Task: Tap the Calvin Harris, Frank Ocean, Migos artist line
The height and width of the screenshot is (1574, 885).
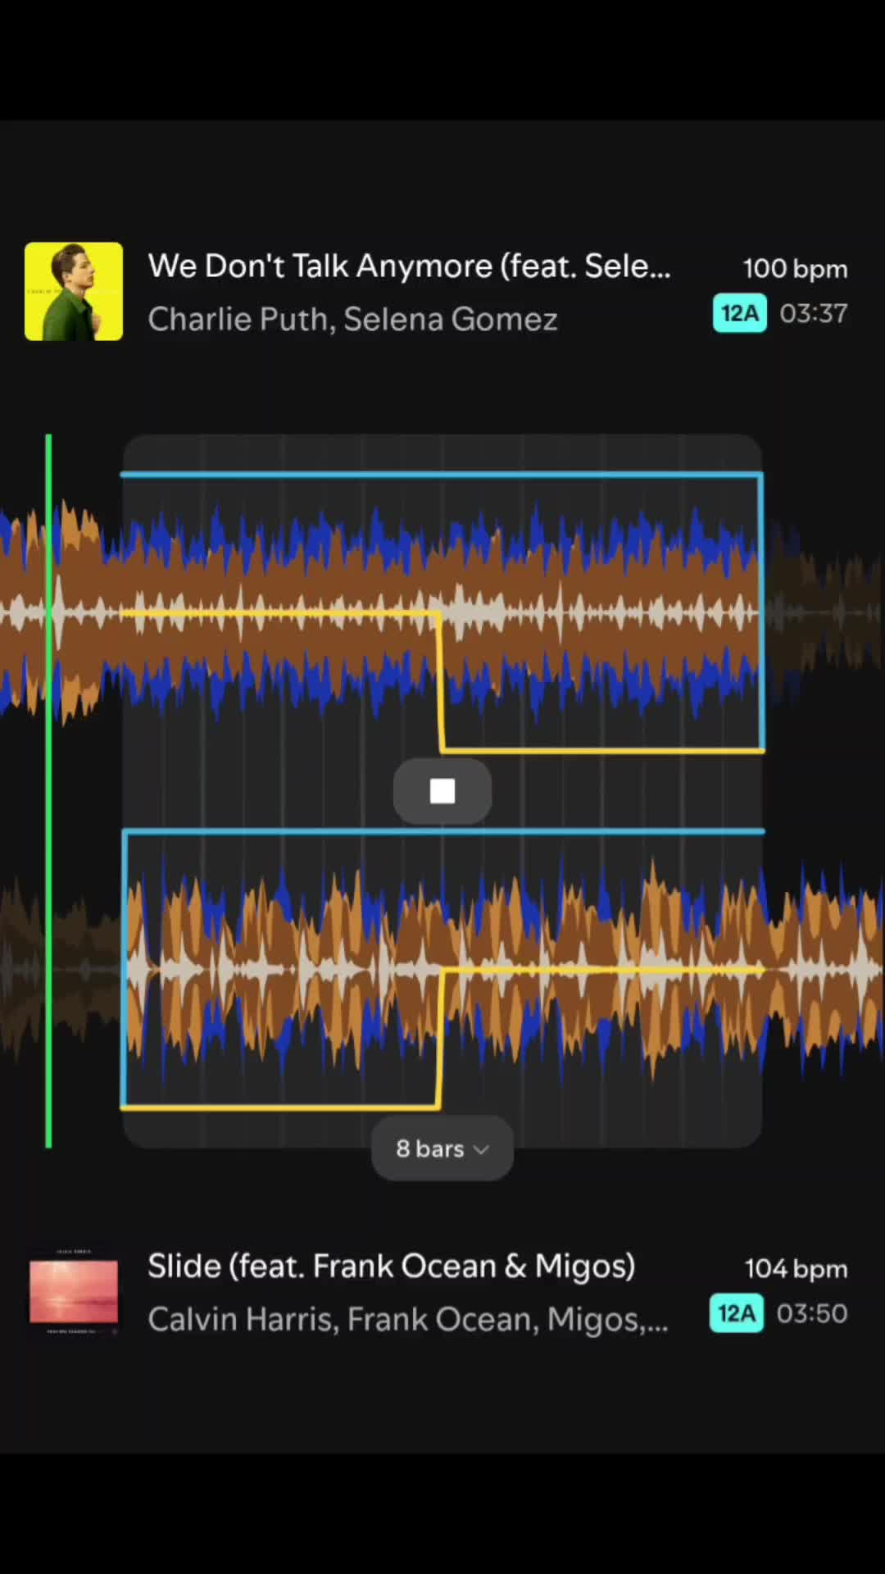Action: [x=407, y=1319]
